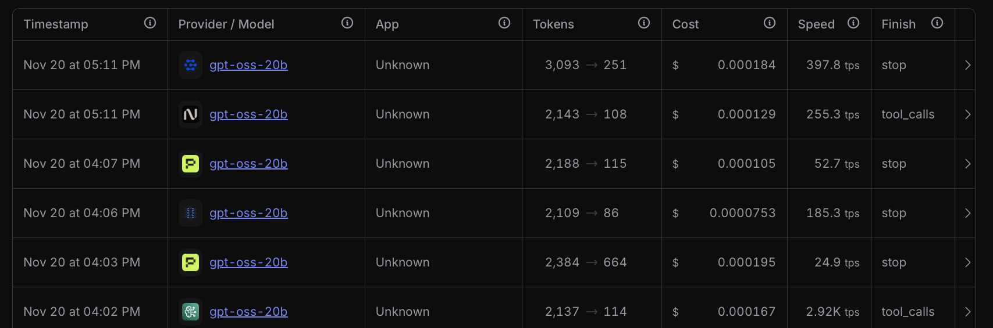Click provider icon in the 04:02 PM row

[190, 312]
